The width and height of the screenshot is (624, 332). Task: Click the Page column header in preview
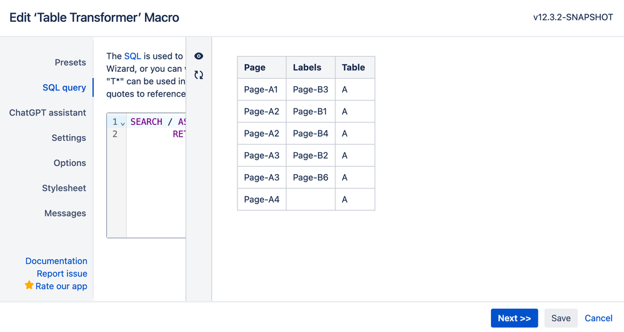click(x=255, y=67)
